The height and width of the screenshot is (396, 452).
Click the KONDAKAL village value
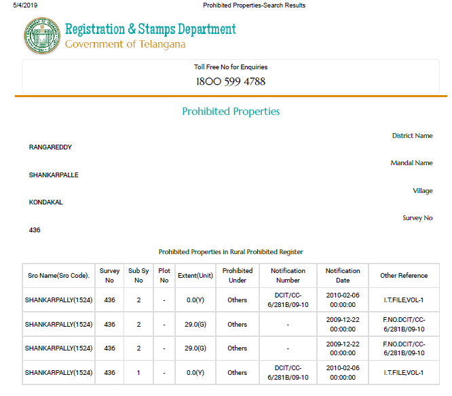(45, 202)
